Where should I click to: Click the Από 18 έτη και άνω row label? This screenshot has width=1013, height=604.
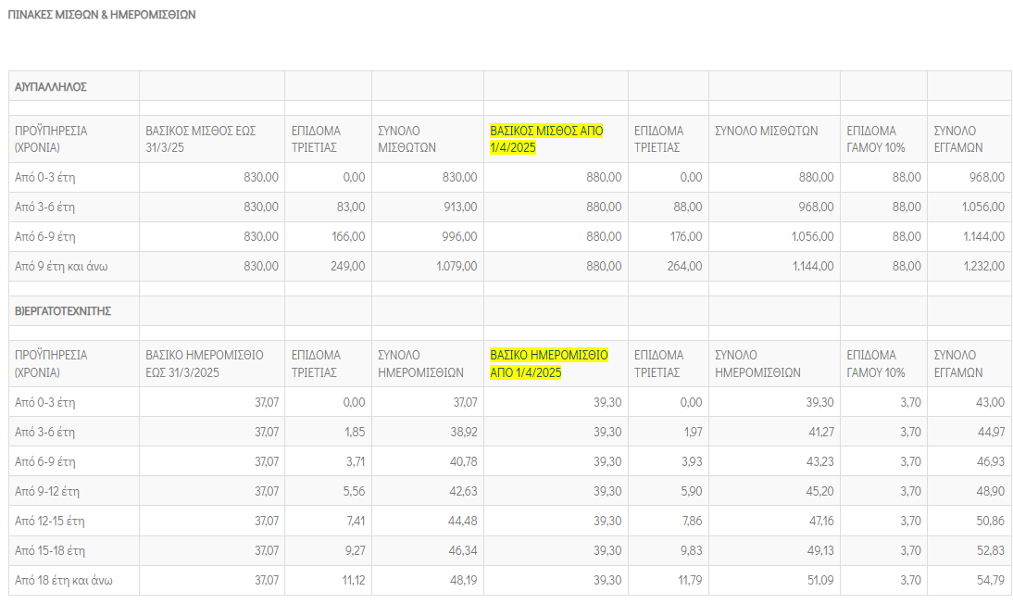[x=64, y=581]
